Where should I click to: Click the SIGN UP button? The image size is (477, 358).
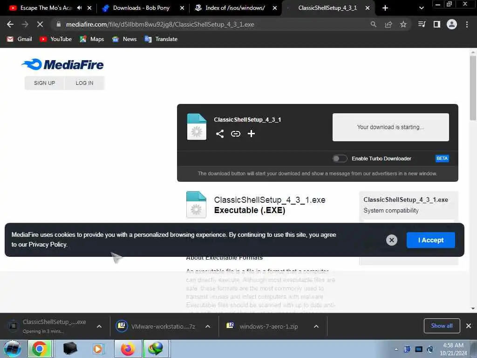click(x=44, y=83)
